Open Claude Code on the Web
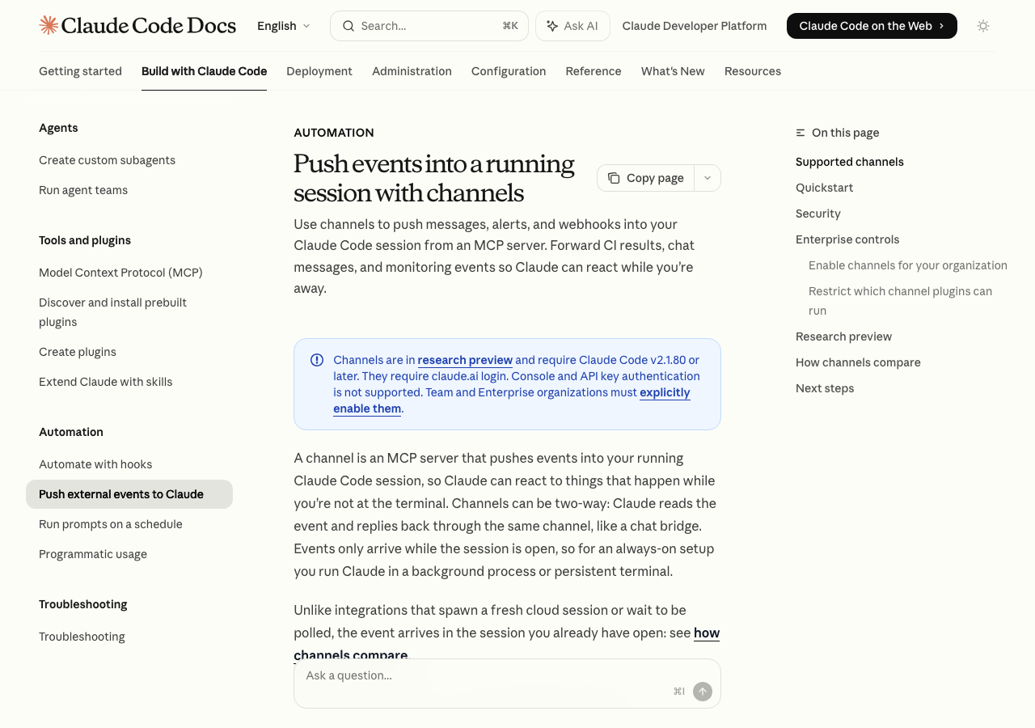Viewport: 1035px width, 728px height. [871, 26]
